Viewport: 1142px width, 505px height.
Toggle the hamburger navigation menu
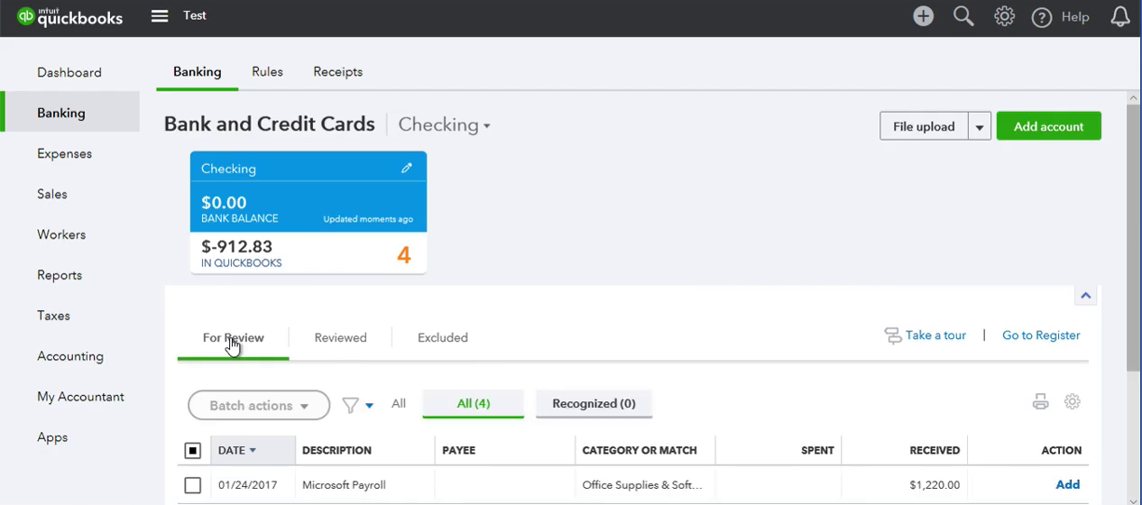coord(160,16)
